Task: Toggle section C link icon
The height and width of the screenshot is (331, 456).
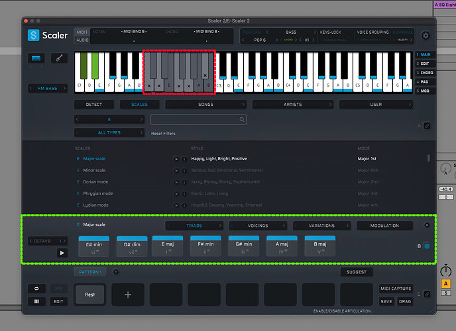Action: (427, 294)
